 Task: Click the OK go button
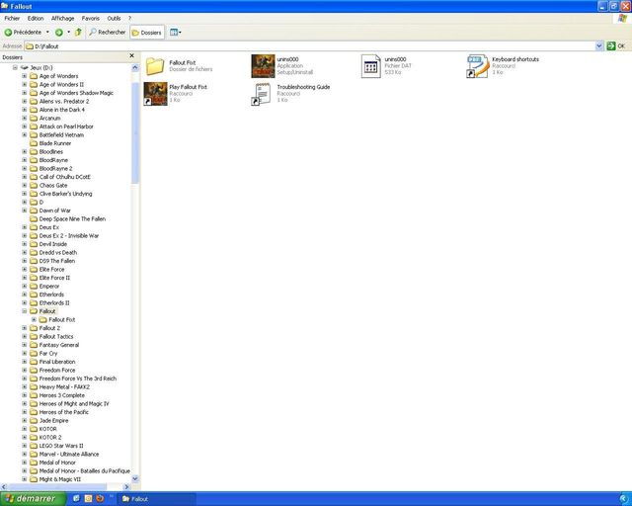616,46
